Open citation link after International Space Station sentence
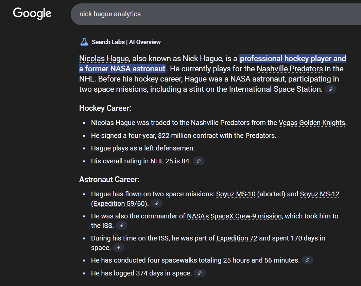Image resolution: width=361 pixels, height=286 pixels. pyautogui.click(x=330, y=89)
